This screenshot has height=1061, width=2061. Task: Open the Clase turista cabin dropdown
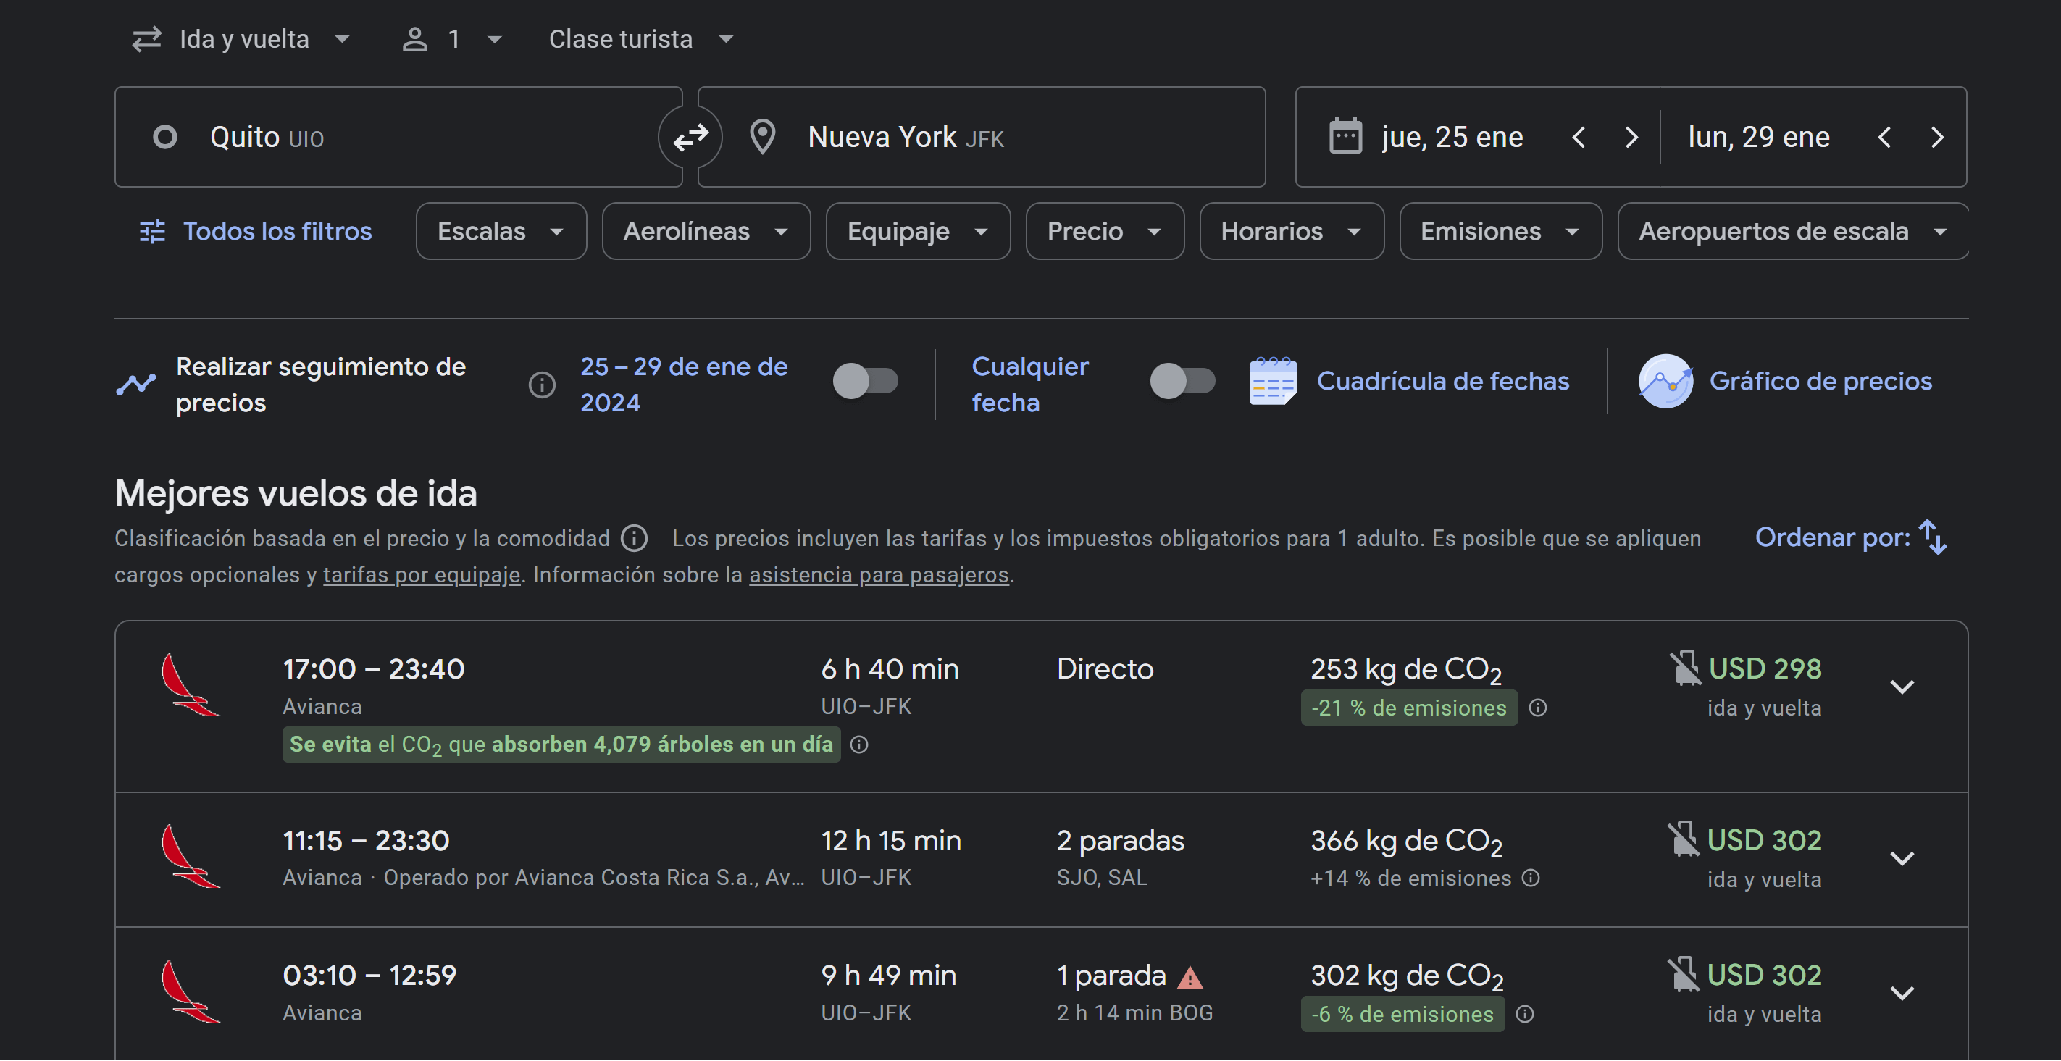pos(640,39)
